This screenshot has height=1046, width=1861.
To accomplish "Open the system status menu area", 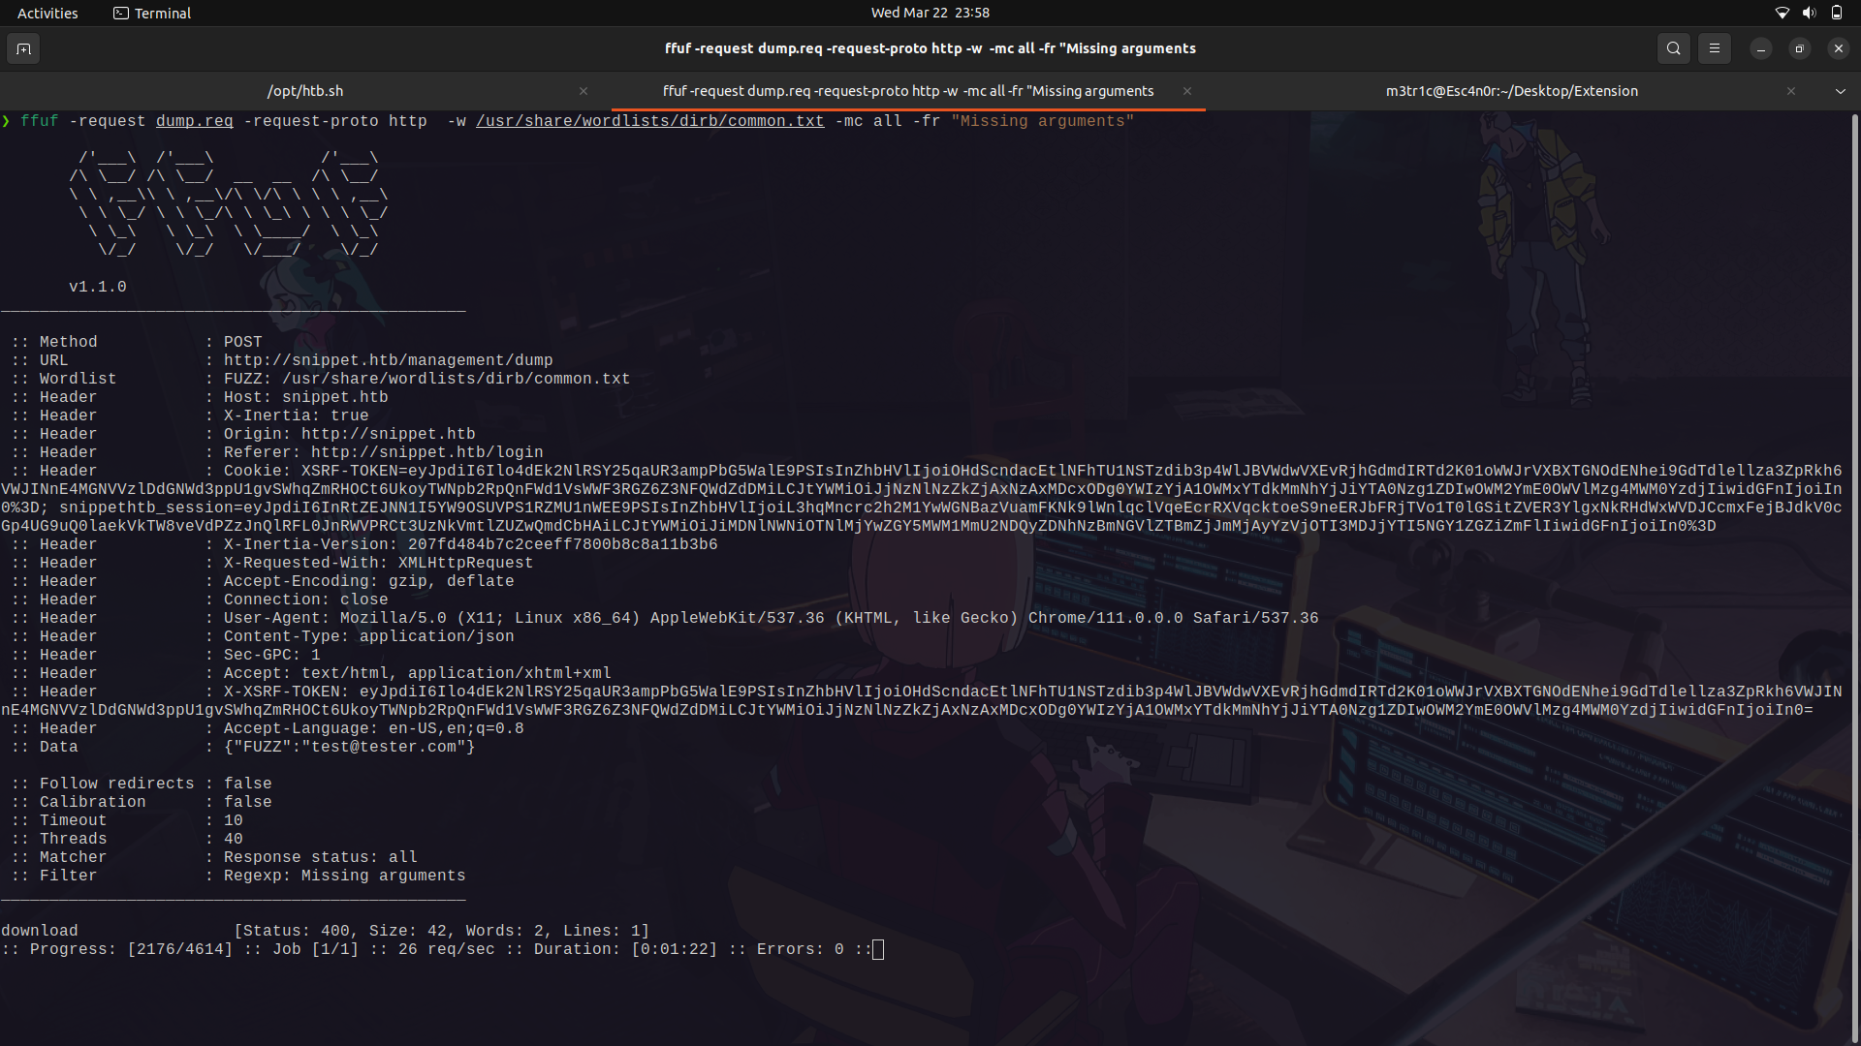I will [1809, 13].
